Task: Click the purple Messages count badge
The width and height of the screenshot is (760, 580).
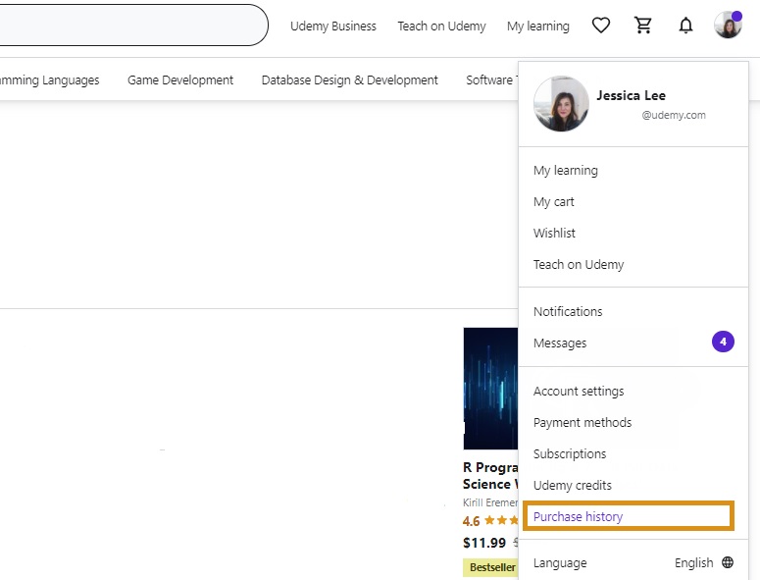Action: (x=723, y=343)
